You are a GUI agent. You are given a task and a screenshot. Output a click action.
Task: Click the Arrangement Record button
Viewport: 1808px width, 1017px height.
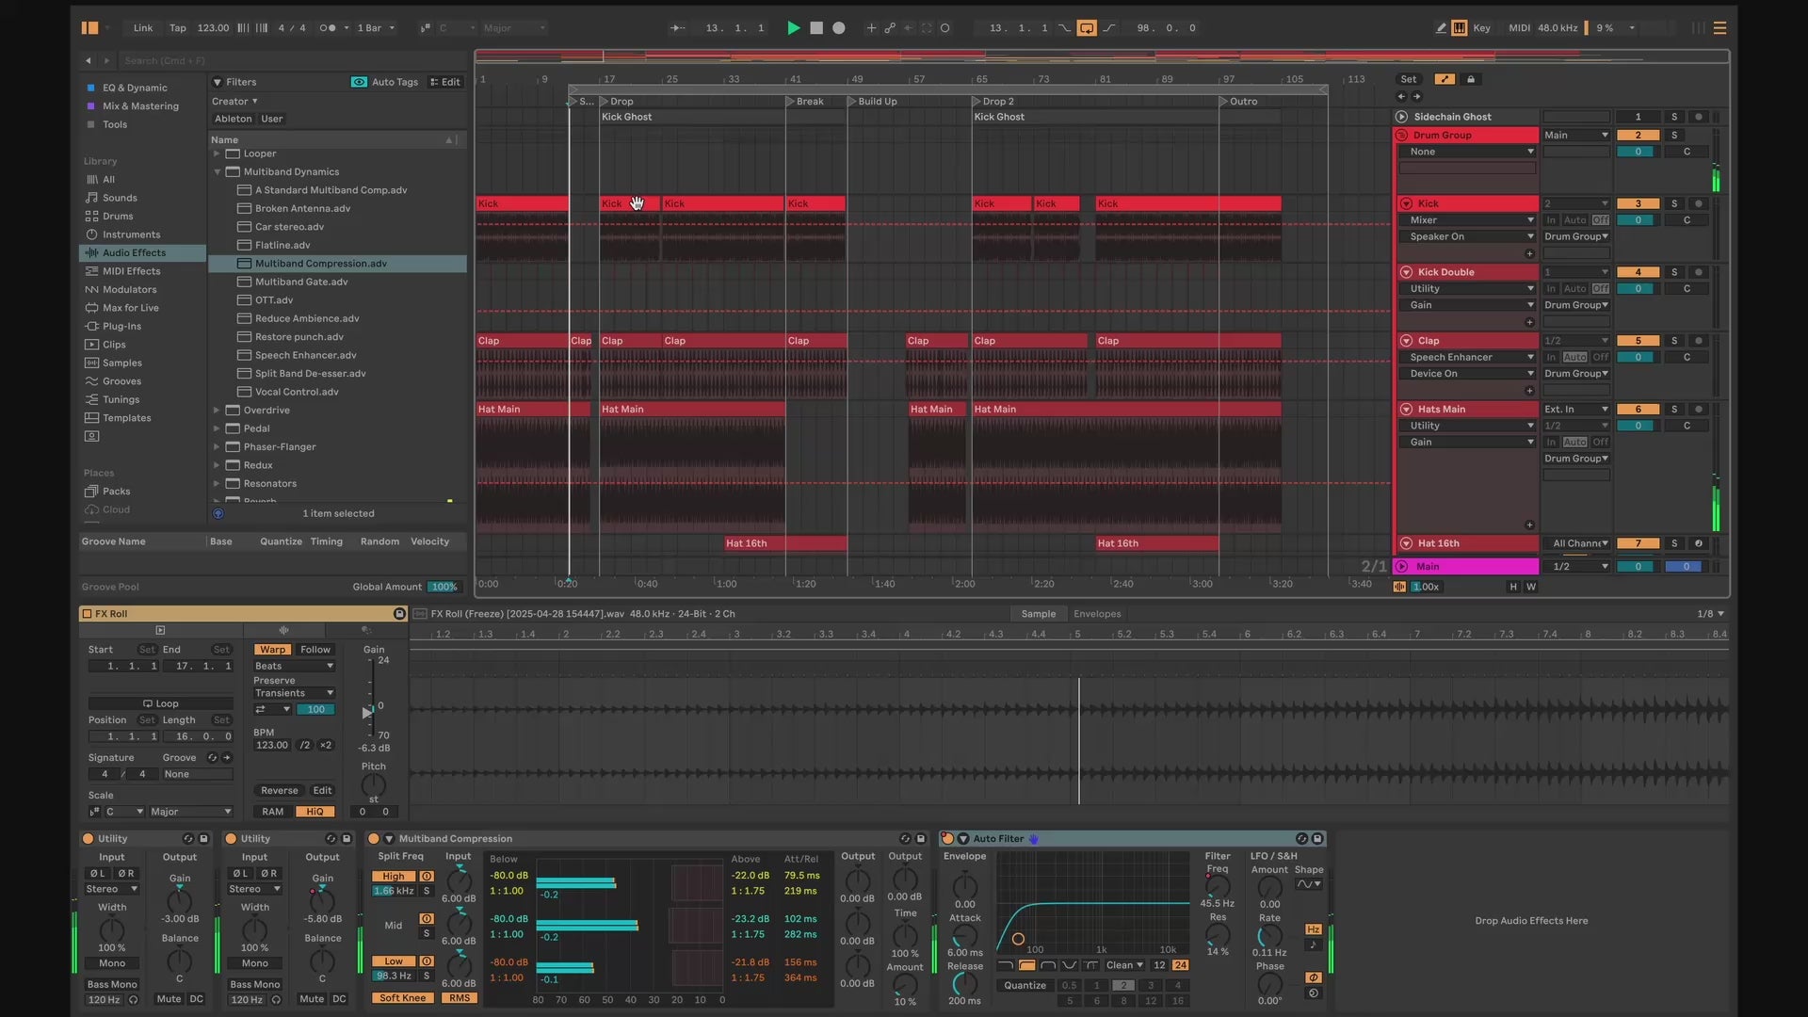(x=839, y=28)
